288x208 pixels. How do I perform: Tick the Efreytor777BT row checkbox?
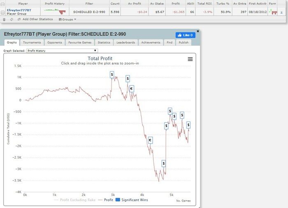tap(2, 12)
